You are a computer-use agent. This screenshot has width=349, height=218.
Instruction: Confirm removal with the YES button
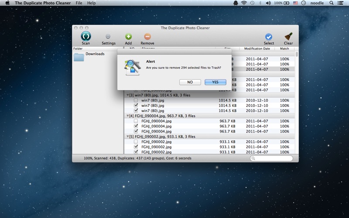[216, 82]
